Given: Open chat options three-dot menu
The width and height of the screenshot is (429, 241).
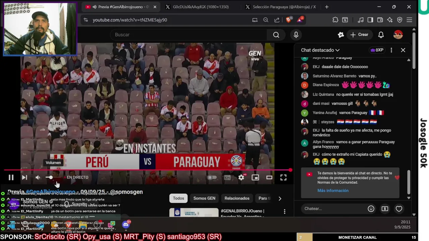Looking at the screenshot, I should coord(391,50).
